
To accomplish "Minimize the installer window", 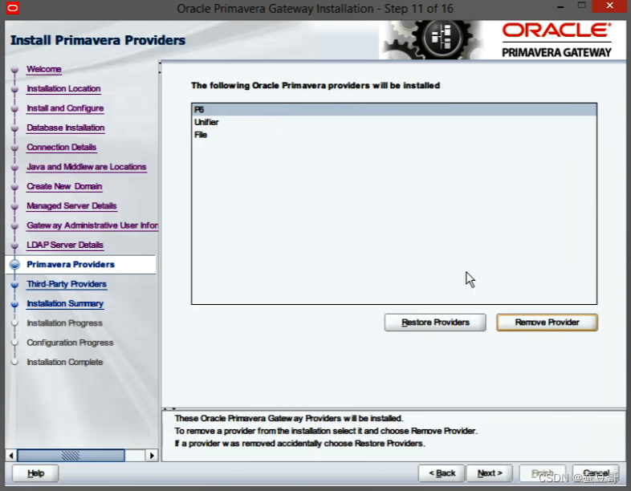I will pyautogui.click(x=560, y=7).
